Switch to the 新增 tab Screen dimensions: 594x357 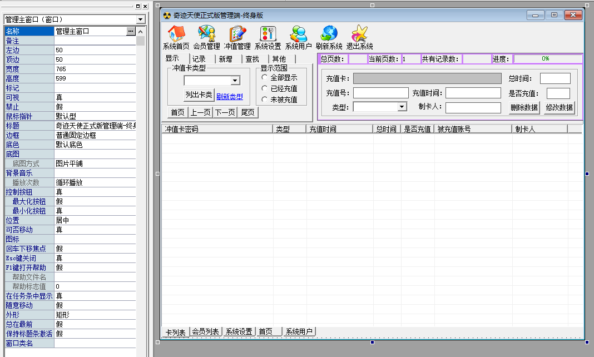[x=225, y=59]
